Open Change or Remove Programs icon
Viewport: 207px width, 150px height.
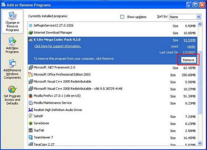[12, 16]
